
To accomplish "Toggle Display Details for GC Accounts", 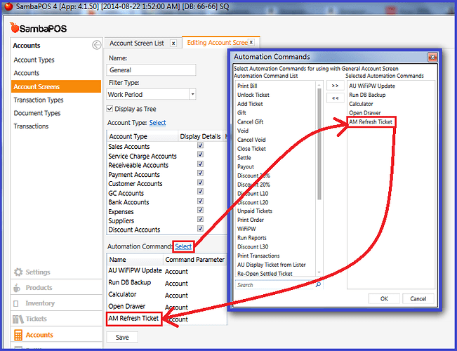I will [x=200, y=191].
